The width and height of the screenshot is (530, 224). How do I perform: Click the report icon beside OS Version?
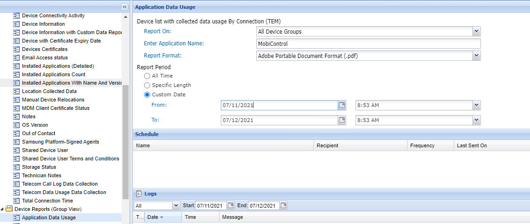click(16, 125)
